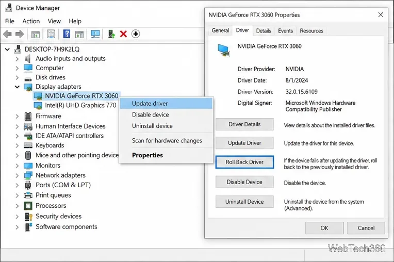Screen dimensions: 394x262
Task: Select the Driver tab in properties
Action: [x=242, y=30]
